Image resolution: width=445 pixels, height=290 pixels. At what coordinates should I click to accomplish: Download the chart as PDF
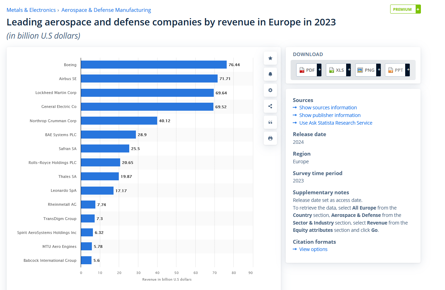tap(308, 70)
